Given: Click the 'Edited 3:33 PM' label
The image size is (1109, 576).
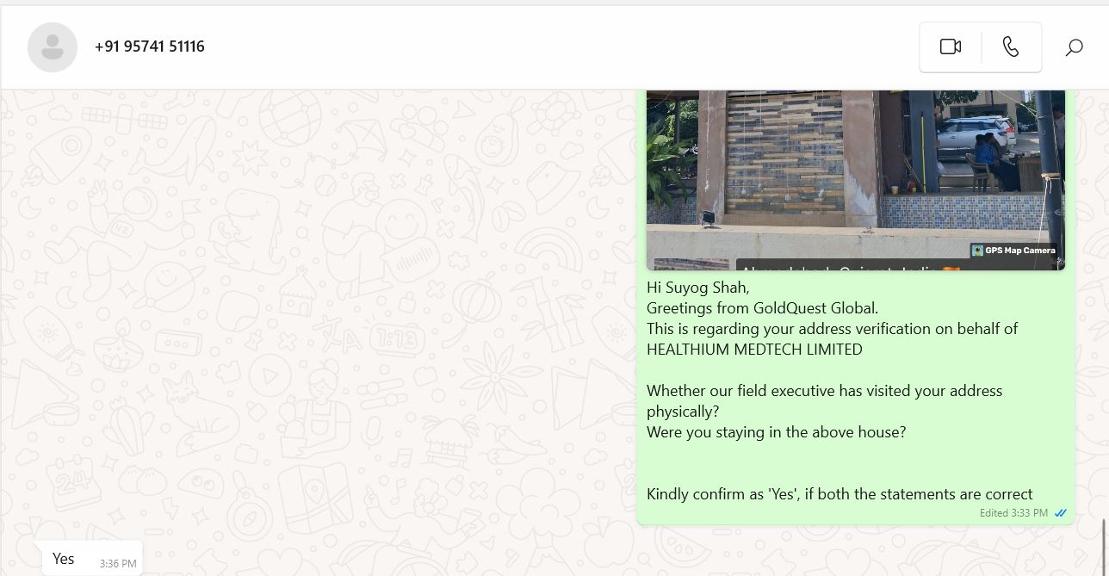Looking at the screenshot, I should [1013, 513].
